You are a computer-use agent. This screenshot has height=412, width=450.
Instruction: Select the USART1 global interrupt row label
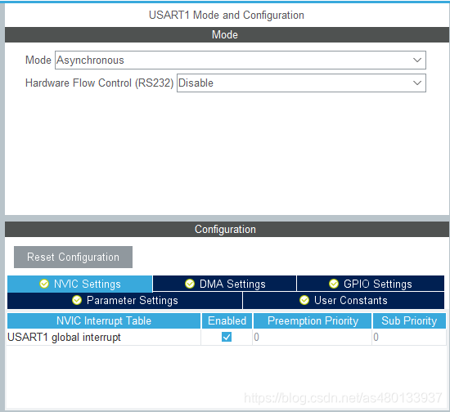64,337
